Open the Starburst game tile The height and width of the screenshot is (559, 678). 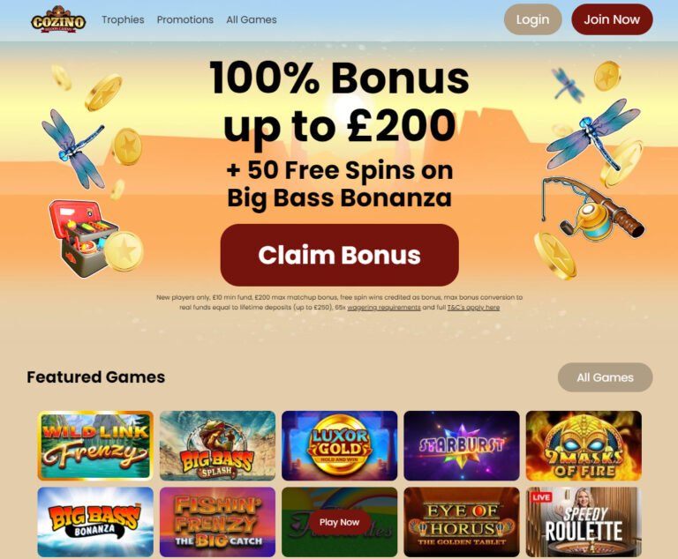(x=462, y=445)
